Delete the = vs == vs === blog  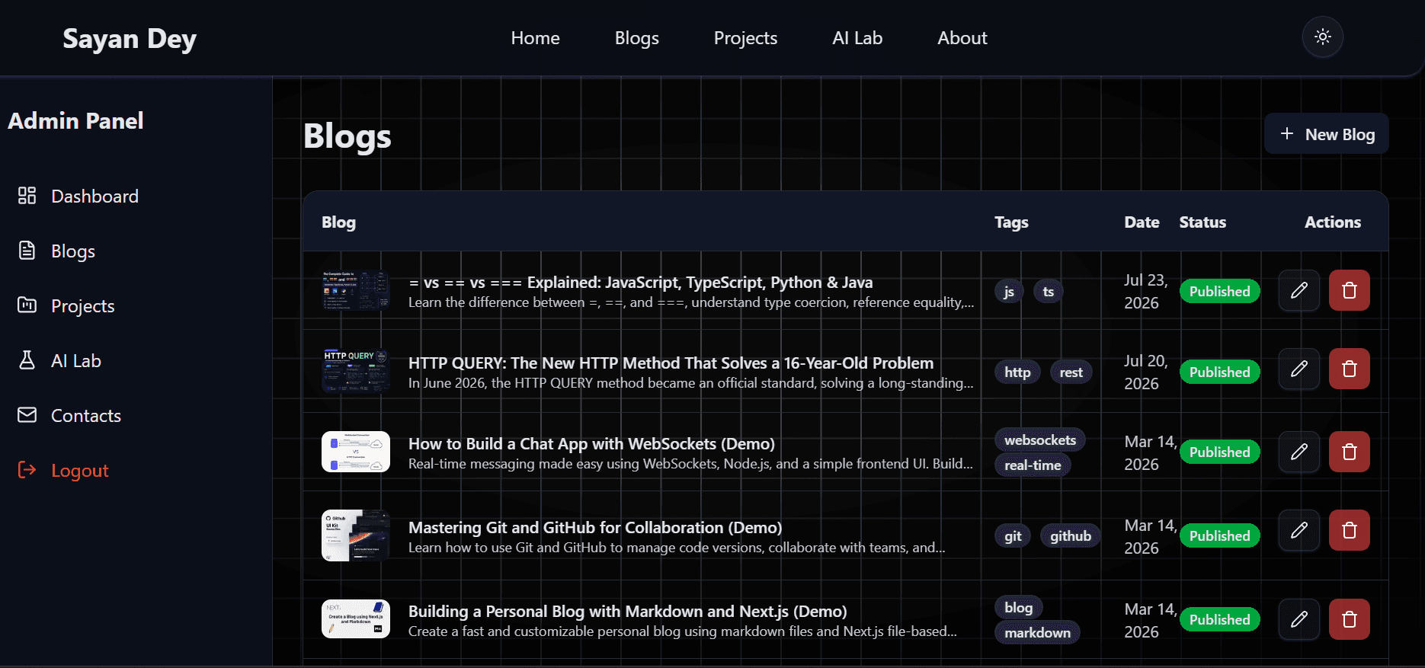pyautogui.click(x=1349, y=290)
